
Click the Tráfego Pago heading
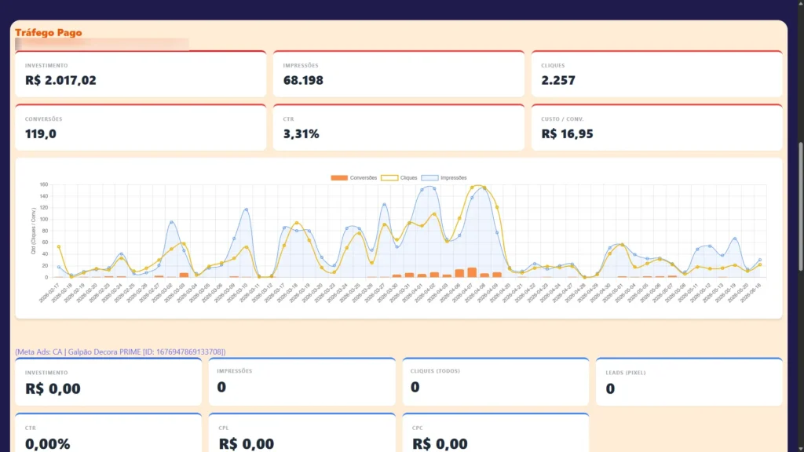click(48, 32)
